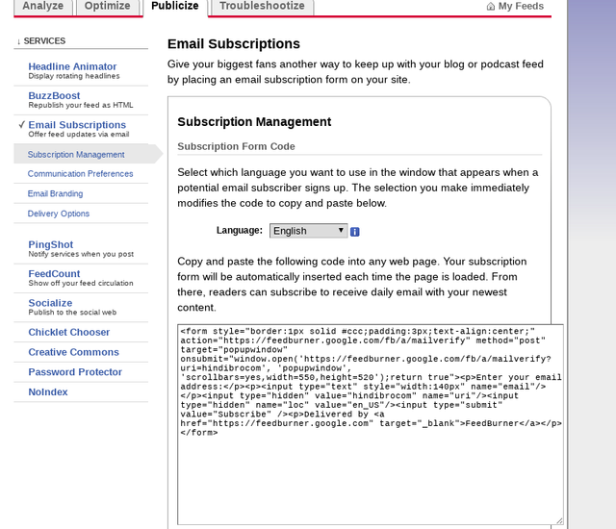Open Email Branding submenu item

click(x=55, y=193)
